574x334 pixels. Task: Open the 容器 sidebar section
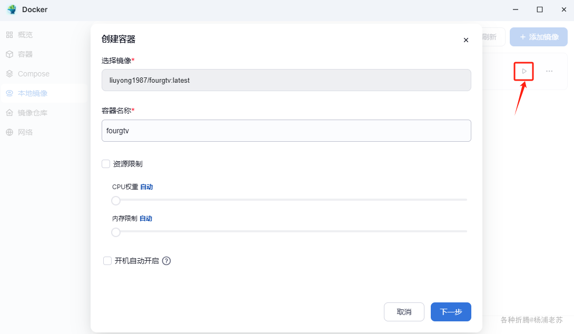coord(25,54)
